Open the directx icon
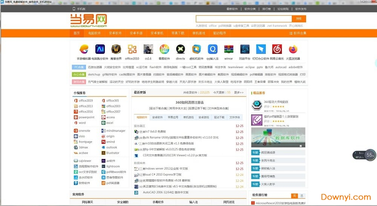Image resolution: width=377 pixels, height=206 pixels. (180, 49)
